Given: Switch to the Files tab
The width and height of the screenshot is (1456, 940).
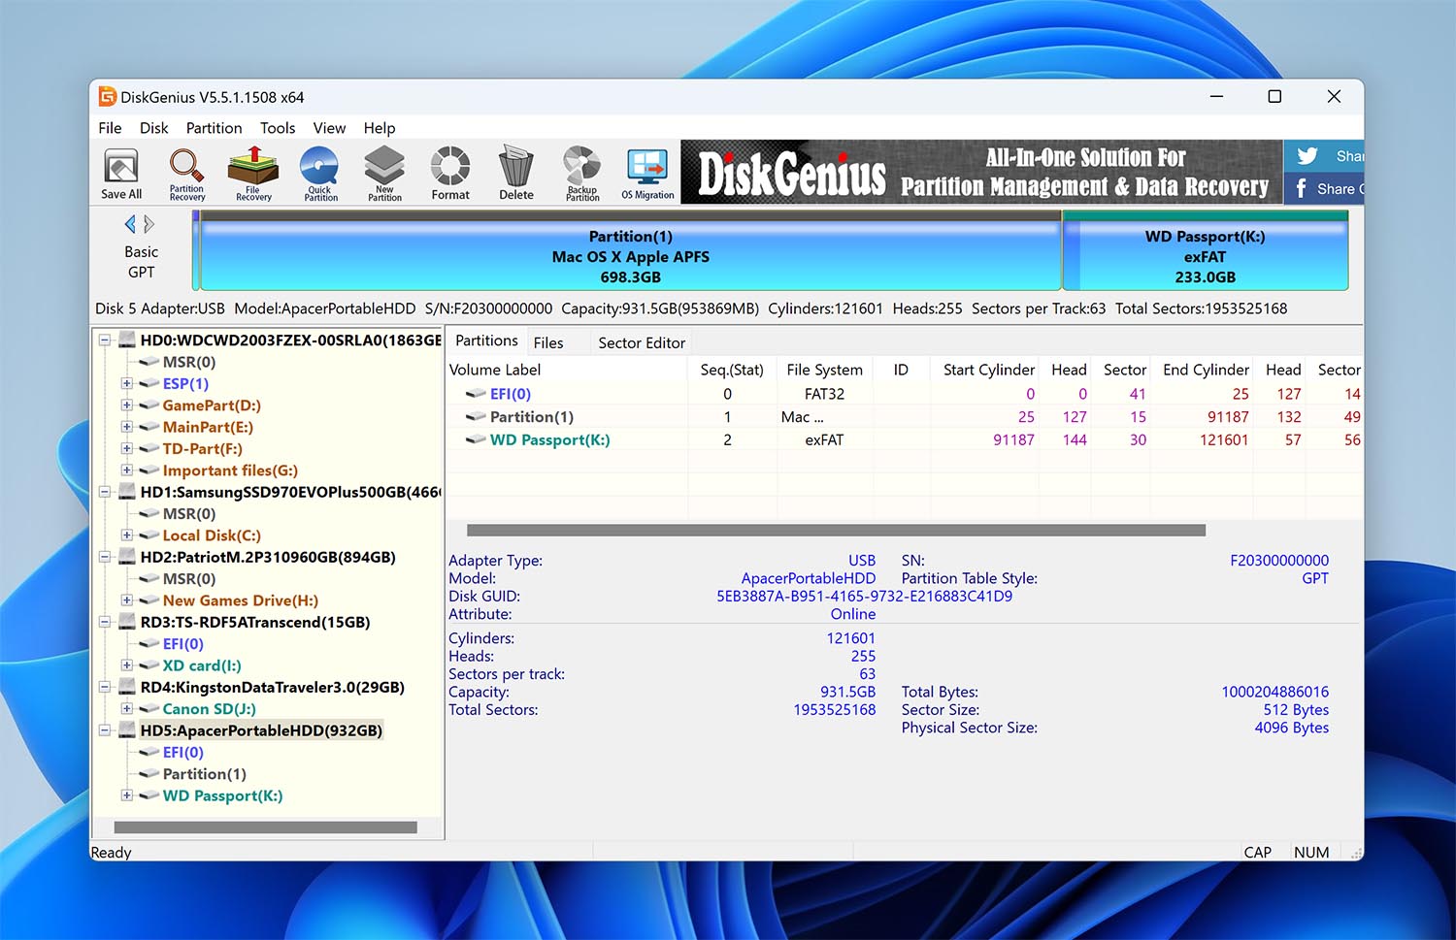Looking at the screenshot, I should pos(550,341).
